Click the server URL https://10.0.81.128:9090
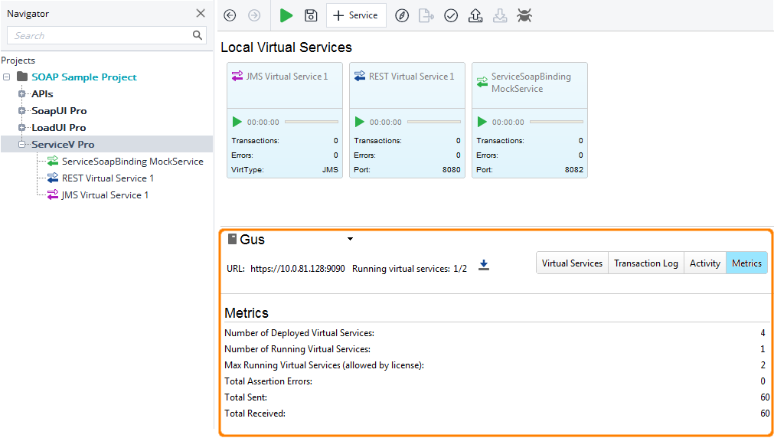The width and height of the screenshot is (774, 438). pyautogui.click(x=298, y=269)
